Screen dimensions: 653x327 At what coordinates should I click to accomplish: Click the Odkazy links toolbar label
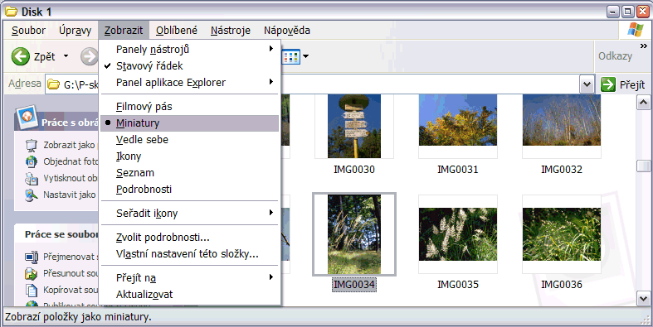point(615,56)
